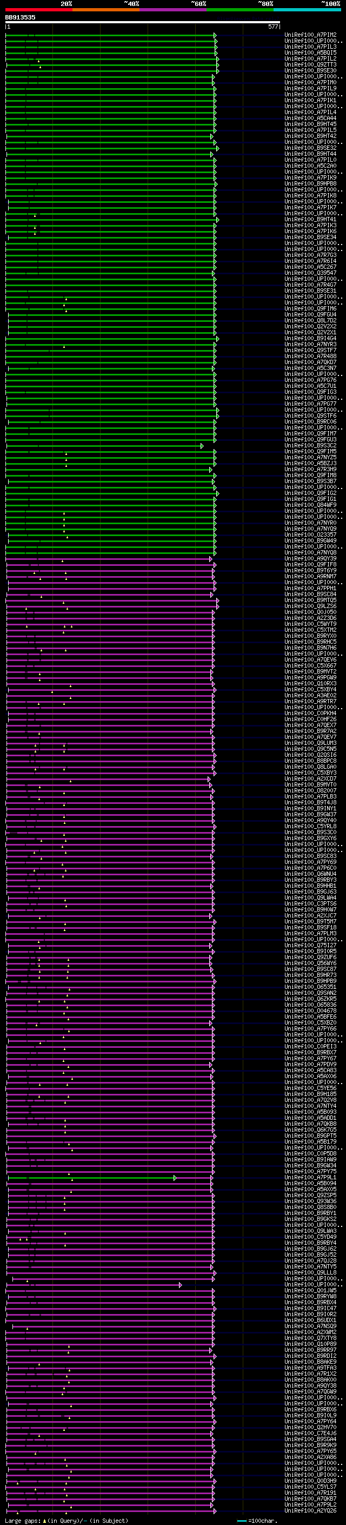Click the 'Large gaps' legend text
Screen dimensions: 346x1525
[x=23, y=1520]
